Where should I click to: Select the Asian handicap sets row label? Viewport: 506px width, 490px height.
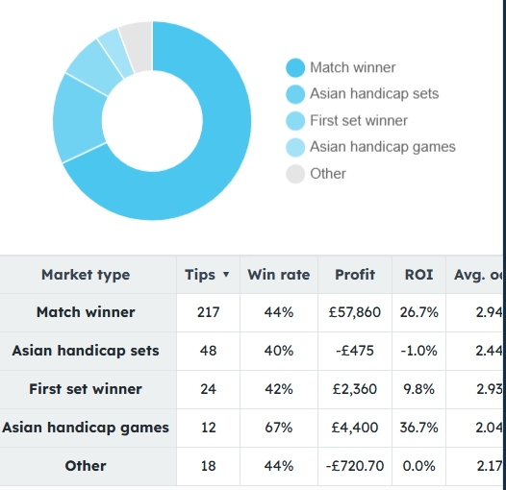86,351
